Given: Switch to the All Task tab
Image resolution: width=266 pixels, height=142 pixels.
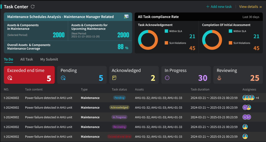Looking at the screenshot, I should coord(27,59).
